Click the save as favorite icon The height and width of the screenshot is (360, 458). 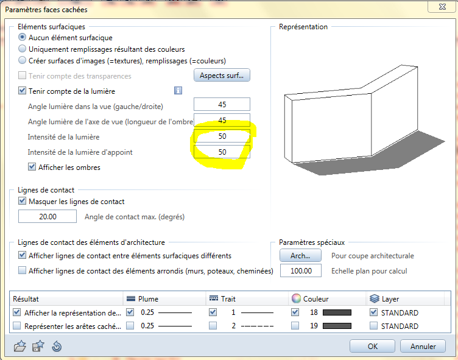tap(38, 346)
